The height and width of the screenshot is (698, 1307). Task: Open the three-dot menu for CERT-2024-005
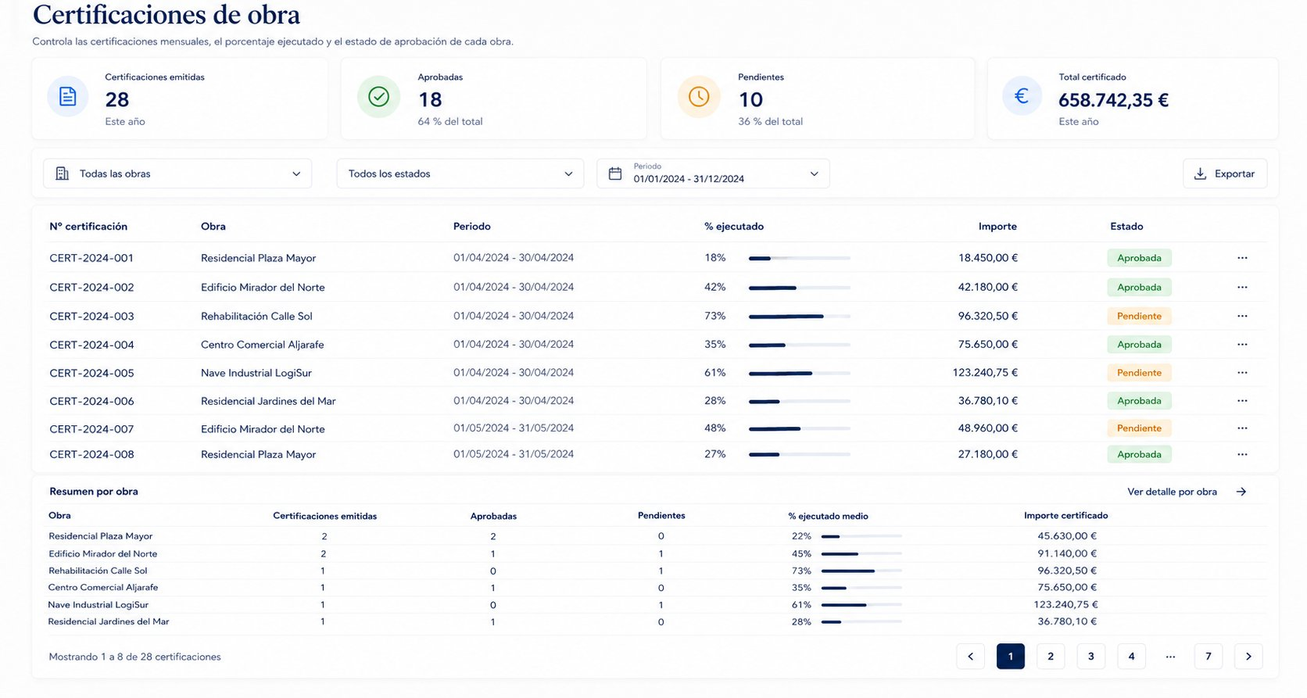[x=1242, y=373]
